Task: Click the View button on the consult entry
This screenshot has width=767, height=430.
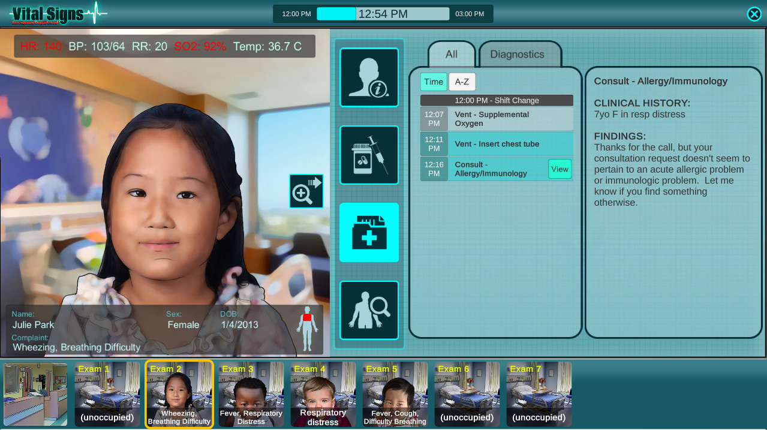Action: tap(560, 169)
